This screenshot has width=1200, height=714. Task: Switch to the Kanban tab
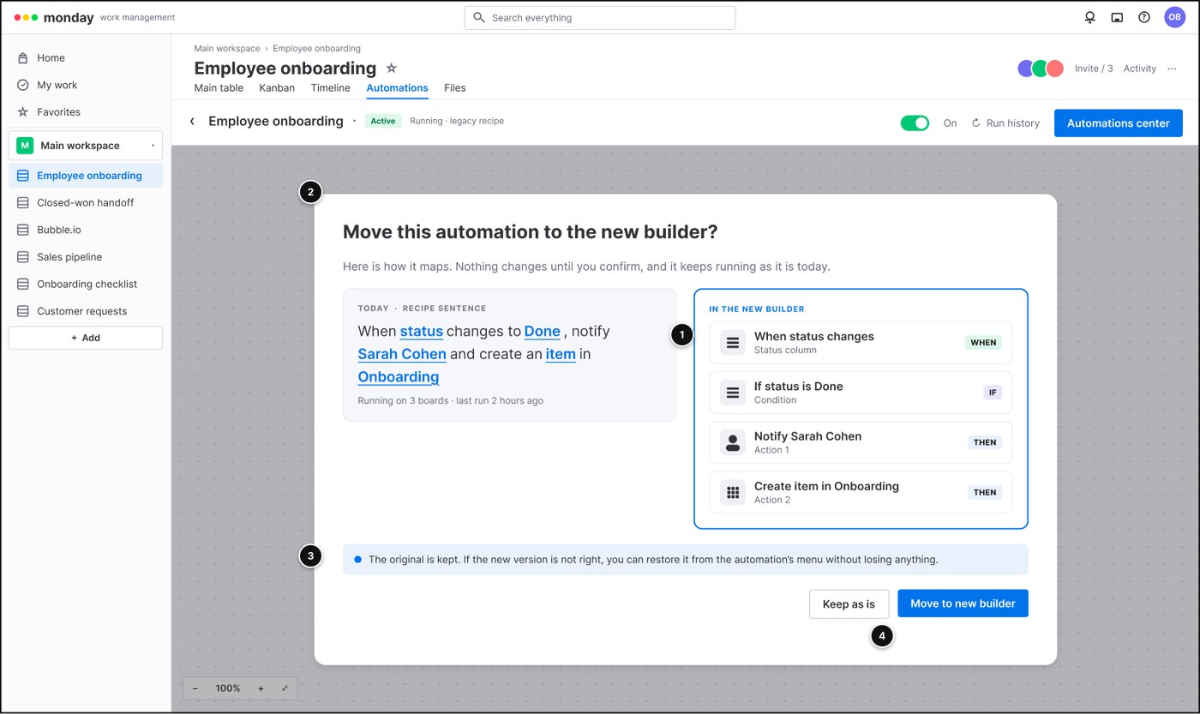pyautogui.click(x=277, y=87)
